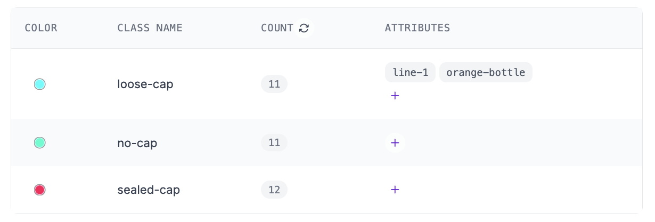The height and width of the screenshot is (222, 655).
Task: Click the loose-cap class name
Action: [145, 84]
